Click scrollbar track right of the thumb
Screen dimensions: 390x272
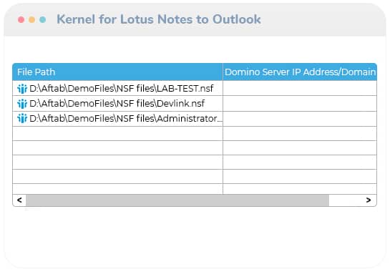click(346, 200)
